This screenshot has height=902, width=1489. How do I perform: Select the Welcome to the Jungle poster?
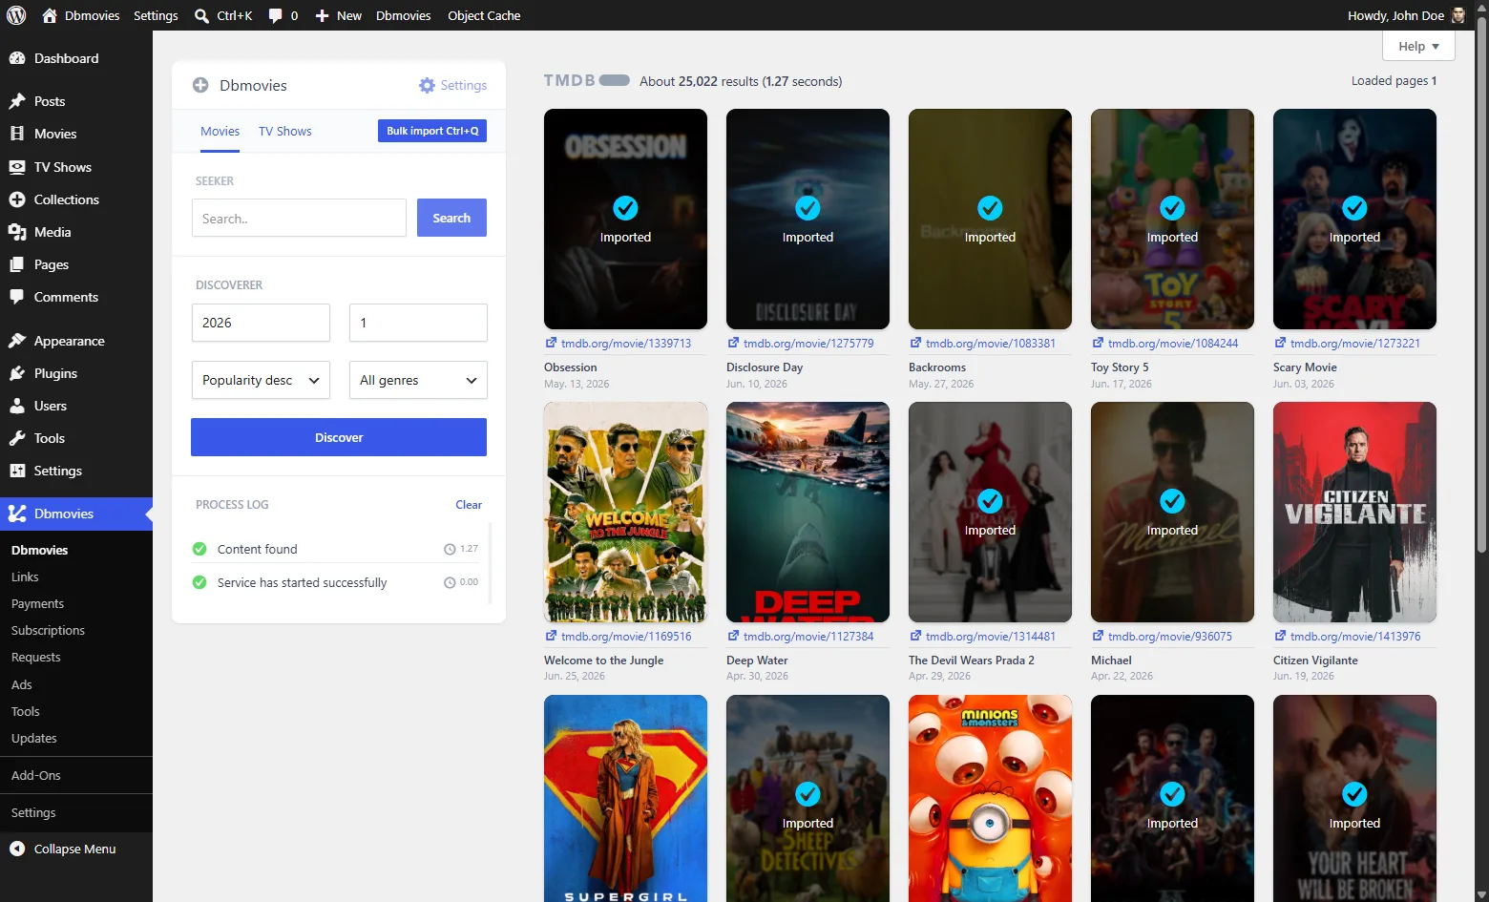(x=625, y=512)
